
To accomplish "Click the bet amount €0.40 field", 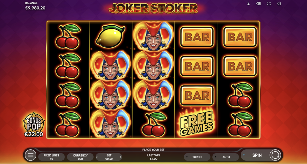I will coord(109,157).
